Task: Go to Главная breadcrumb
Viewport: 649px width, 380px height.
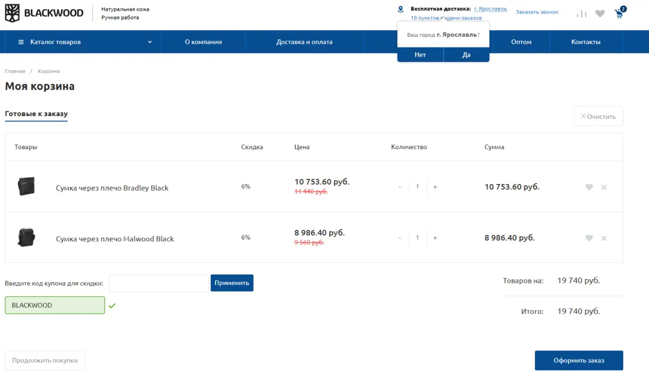Action: [x=15, y=71]
